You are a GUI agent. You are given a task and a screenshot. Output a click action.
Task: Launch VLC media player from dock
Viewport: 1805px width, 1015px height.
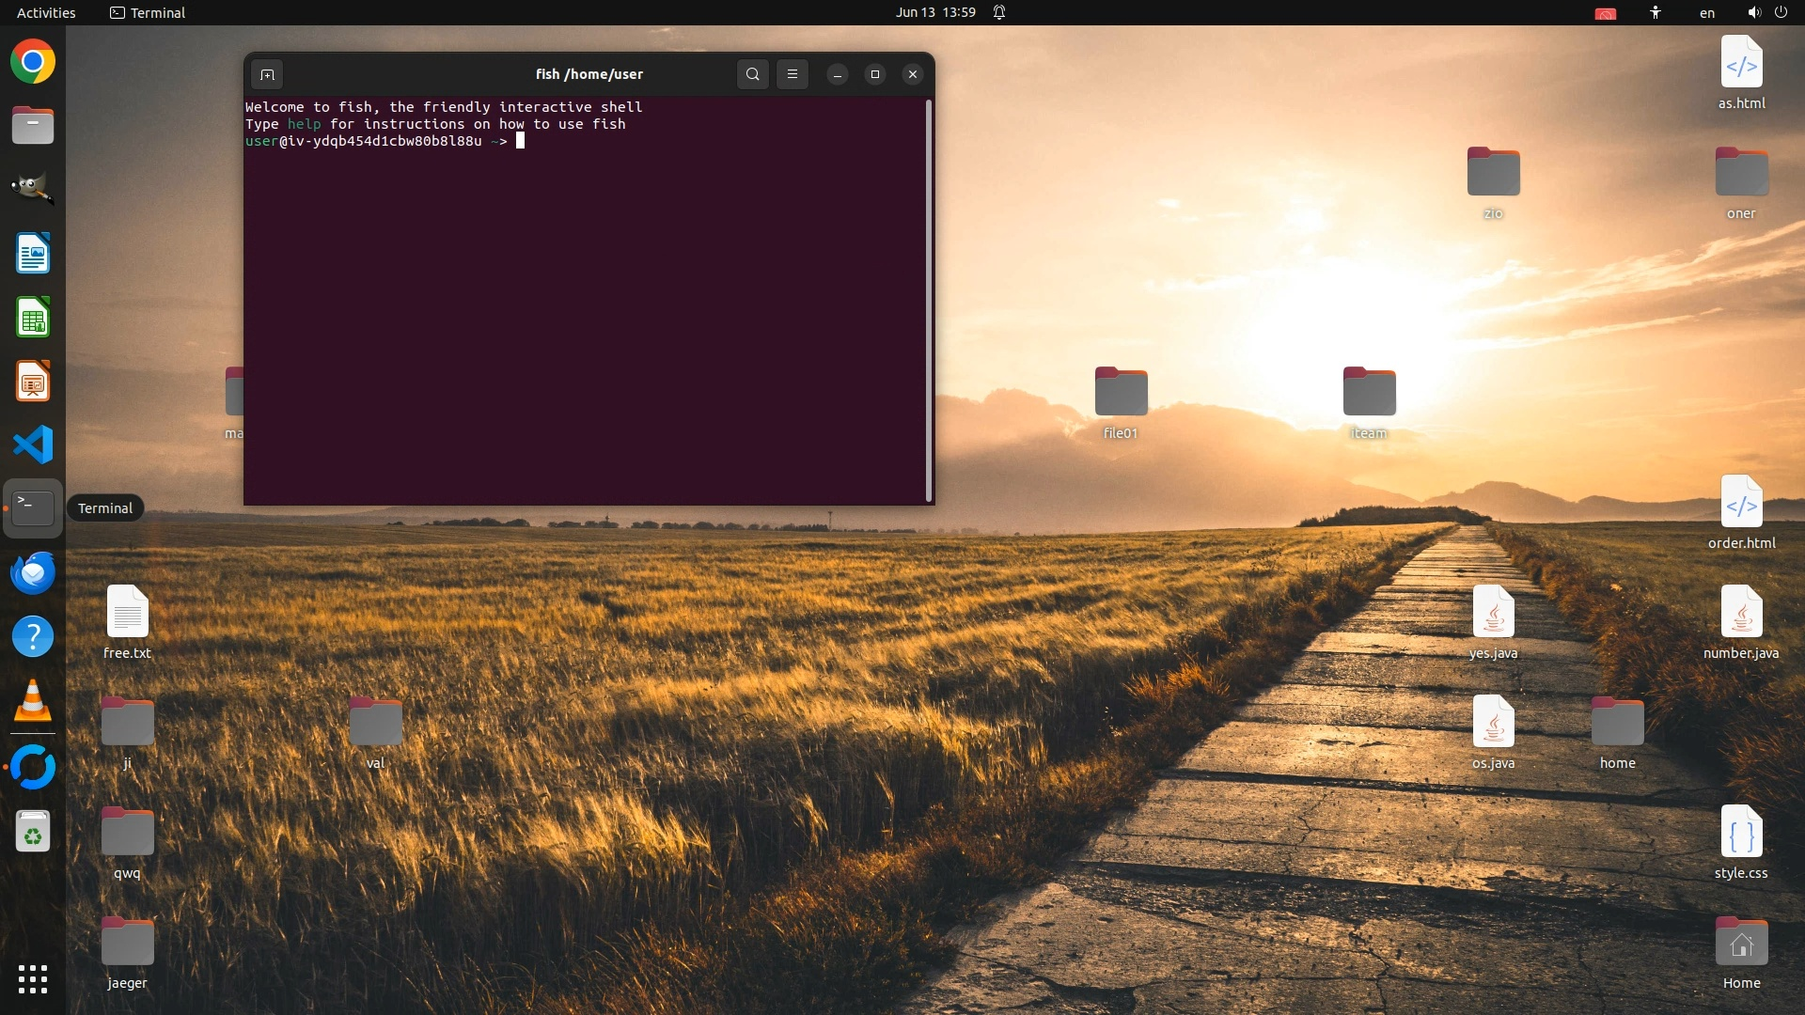tap(33, 701)
